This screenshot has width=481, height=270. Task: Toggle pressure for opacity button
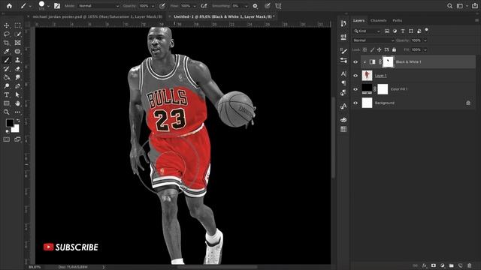162,6
